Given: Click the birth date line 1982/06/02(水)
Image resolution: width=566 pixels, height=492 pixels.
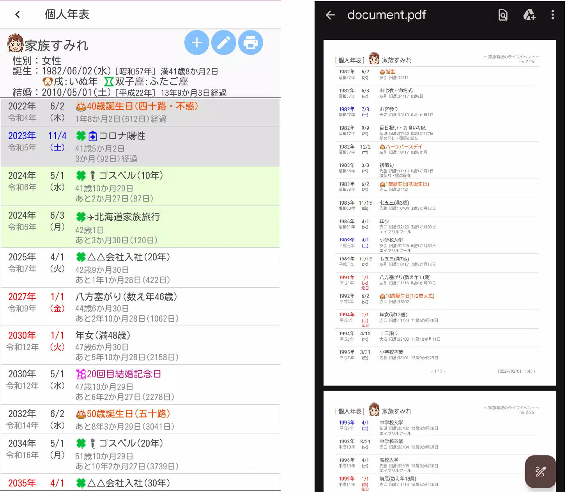Looking at the screenshot, I should tap(115, 71).
